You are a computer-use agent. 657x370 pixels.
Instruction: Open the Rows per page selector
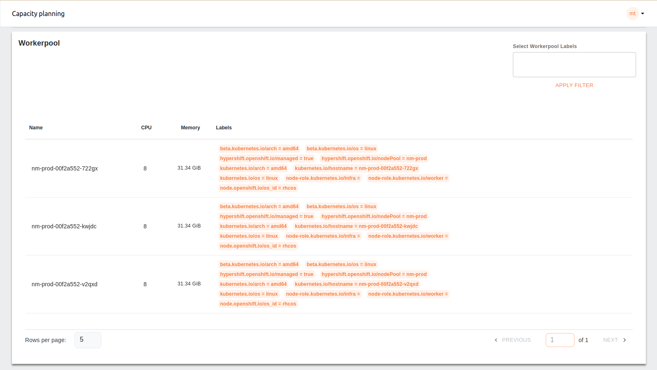(87, 340)
